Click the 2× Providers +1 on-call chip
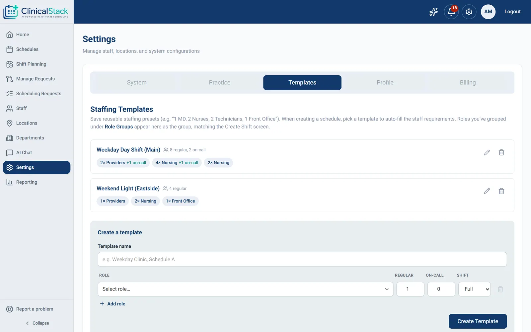This screenshot has width=531, height=332. click(123, 163)
